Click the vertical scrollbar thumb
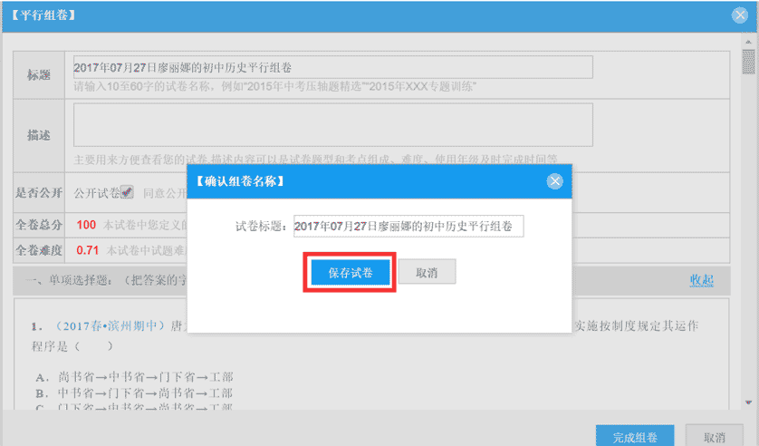Screen dimensions: 759x446 (x=748, y=62)
